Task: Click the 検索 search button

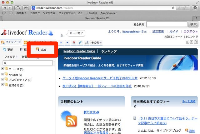Action: 193,24
